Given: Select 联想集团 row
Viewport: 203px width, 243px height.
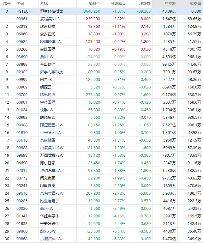Looking at the screenshot, I should [x=101, y=118].
